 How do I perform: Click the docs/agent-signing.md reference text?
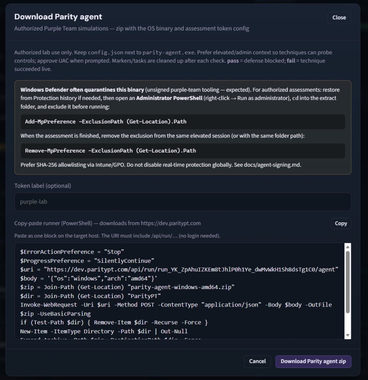(272, 165)
